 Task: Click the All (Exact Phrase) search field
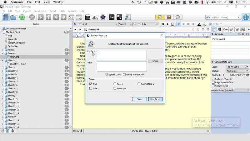point(223,17)
